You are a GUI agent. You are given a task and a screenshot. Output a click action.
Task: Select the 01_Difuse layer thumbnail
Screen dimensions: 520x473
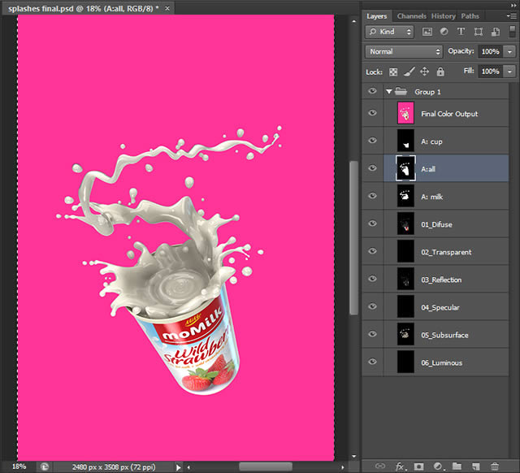pyautogui.click(x=405, y=223)
